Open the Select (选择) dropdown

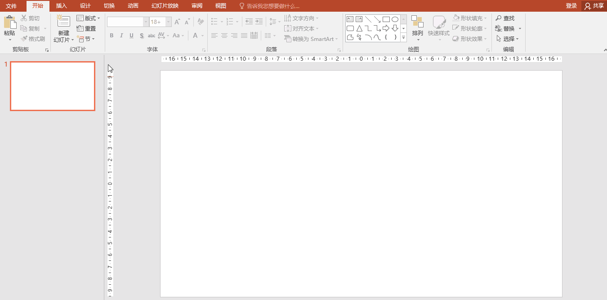pos(507,39)
